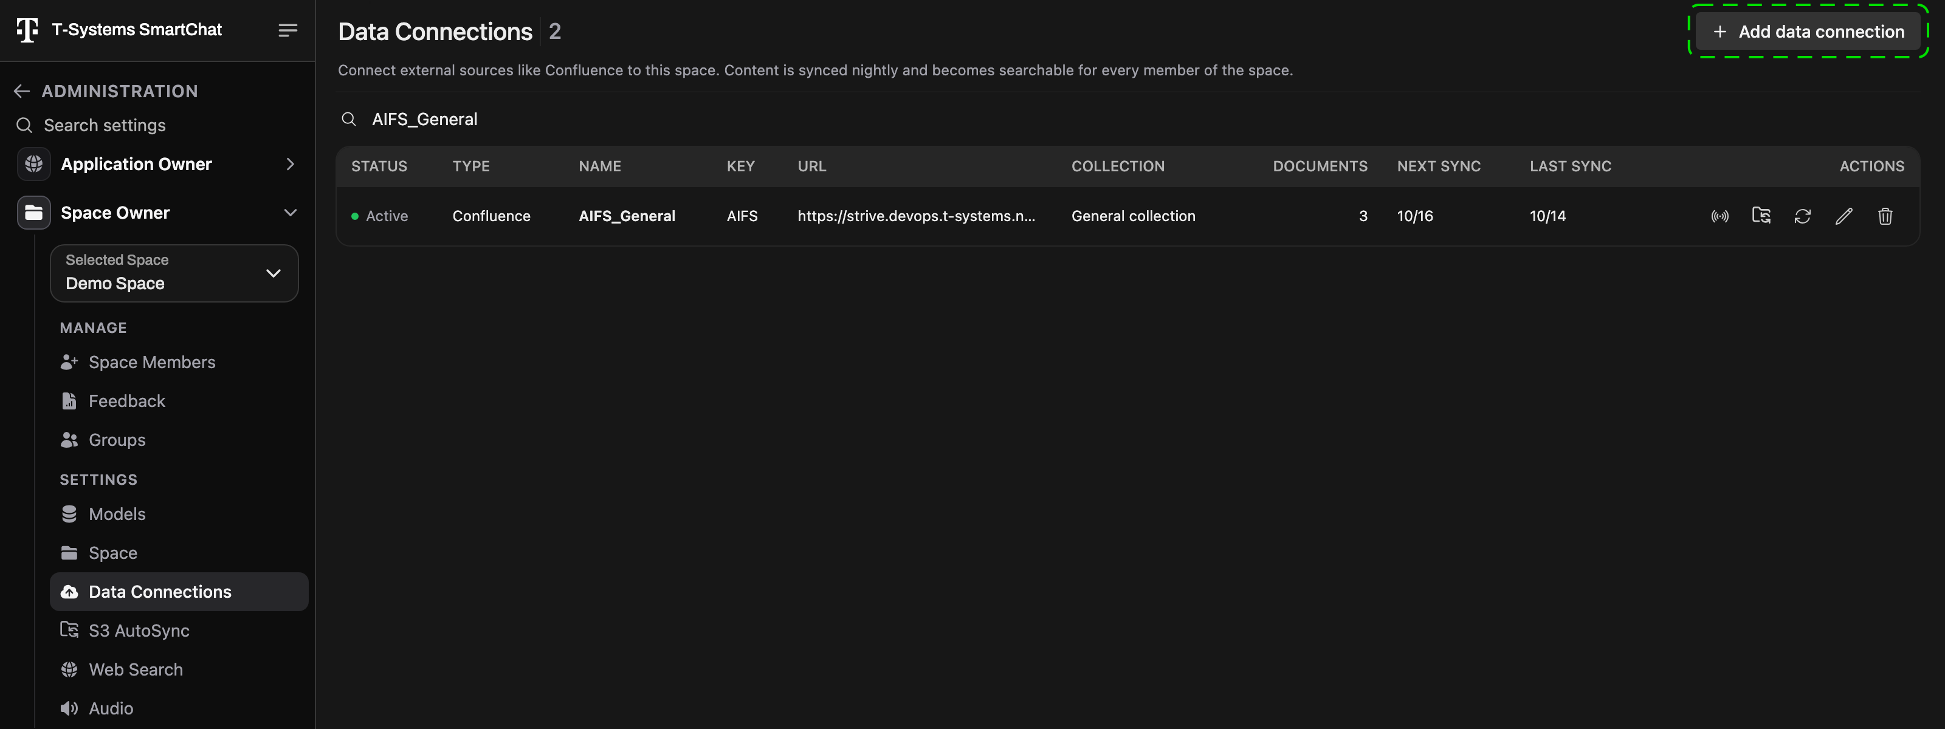Click the connection count 2 beside heading

pos(555,32)
